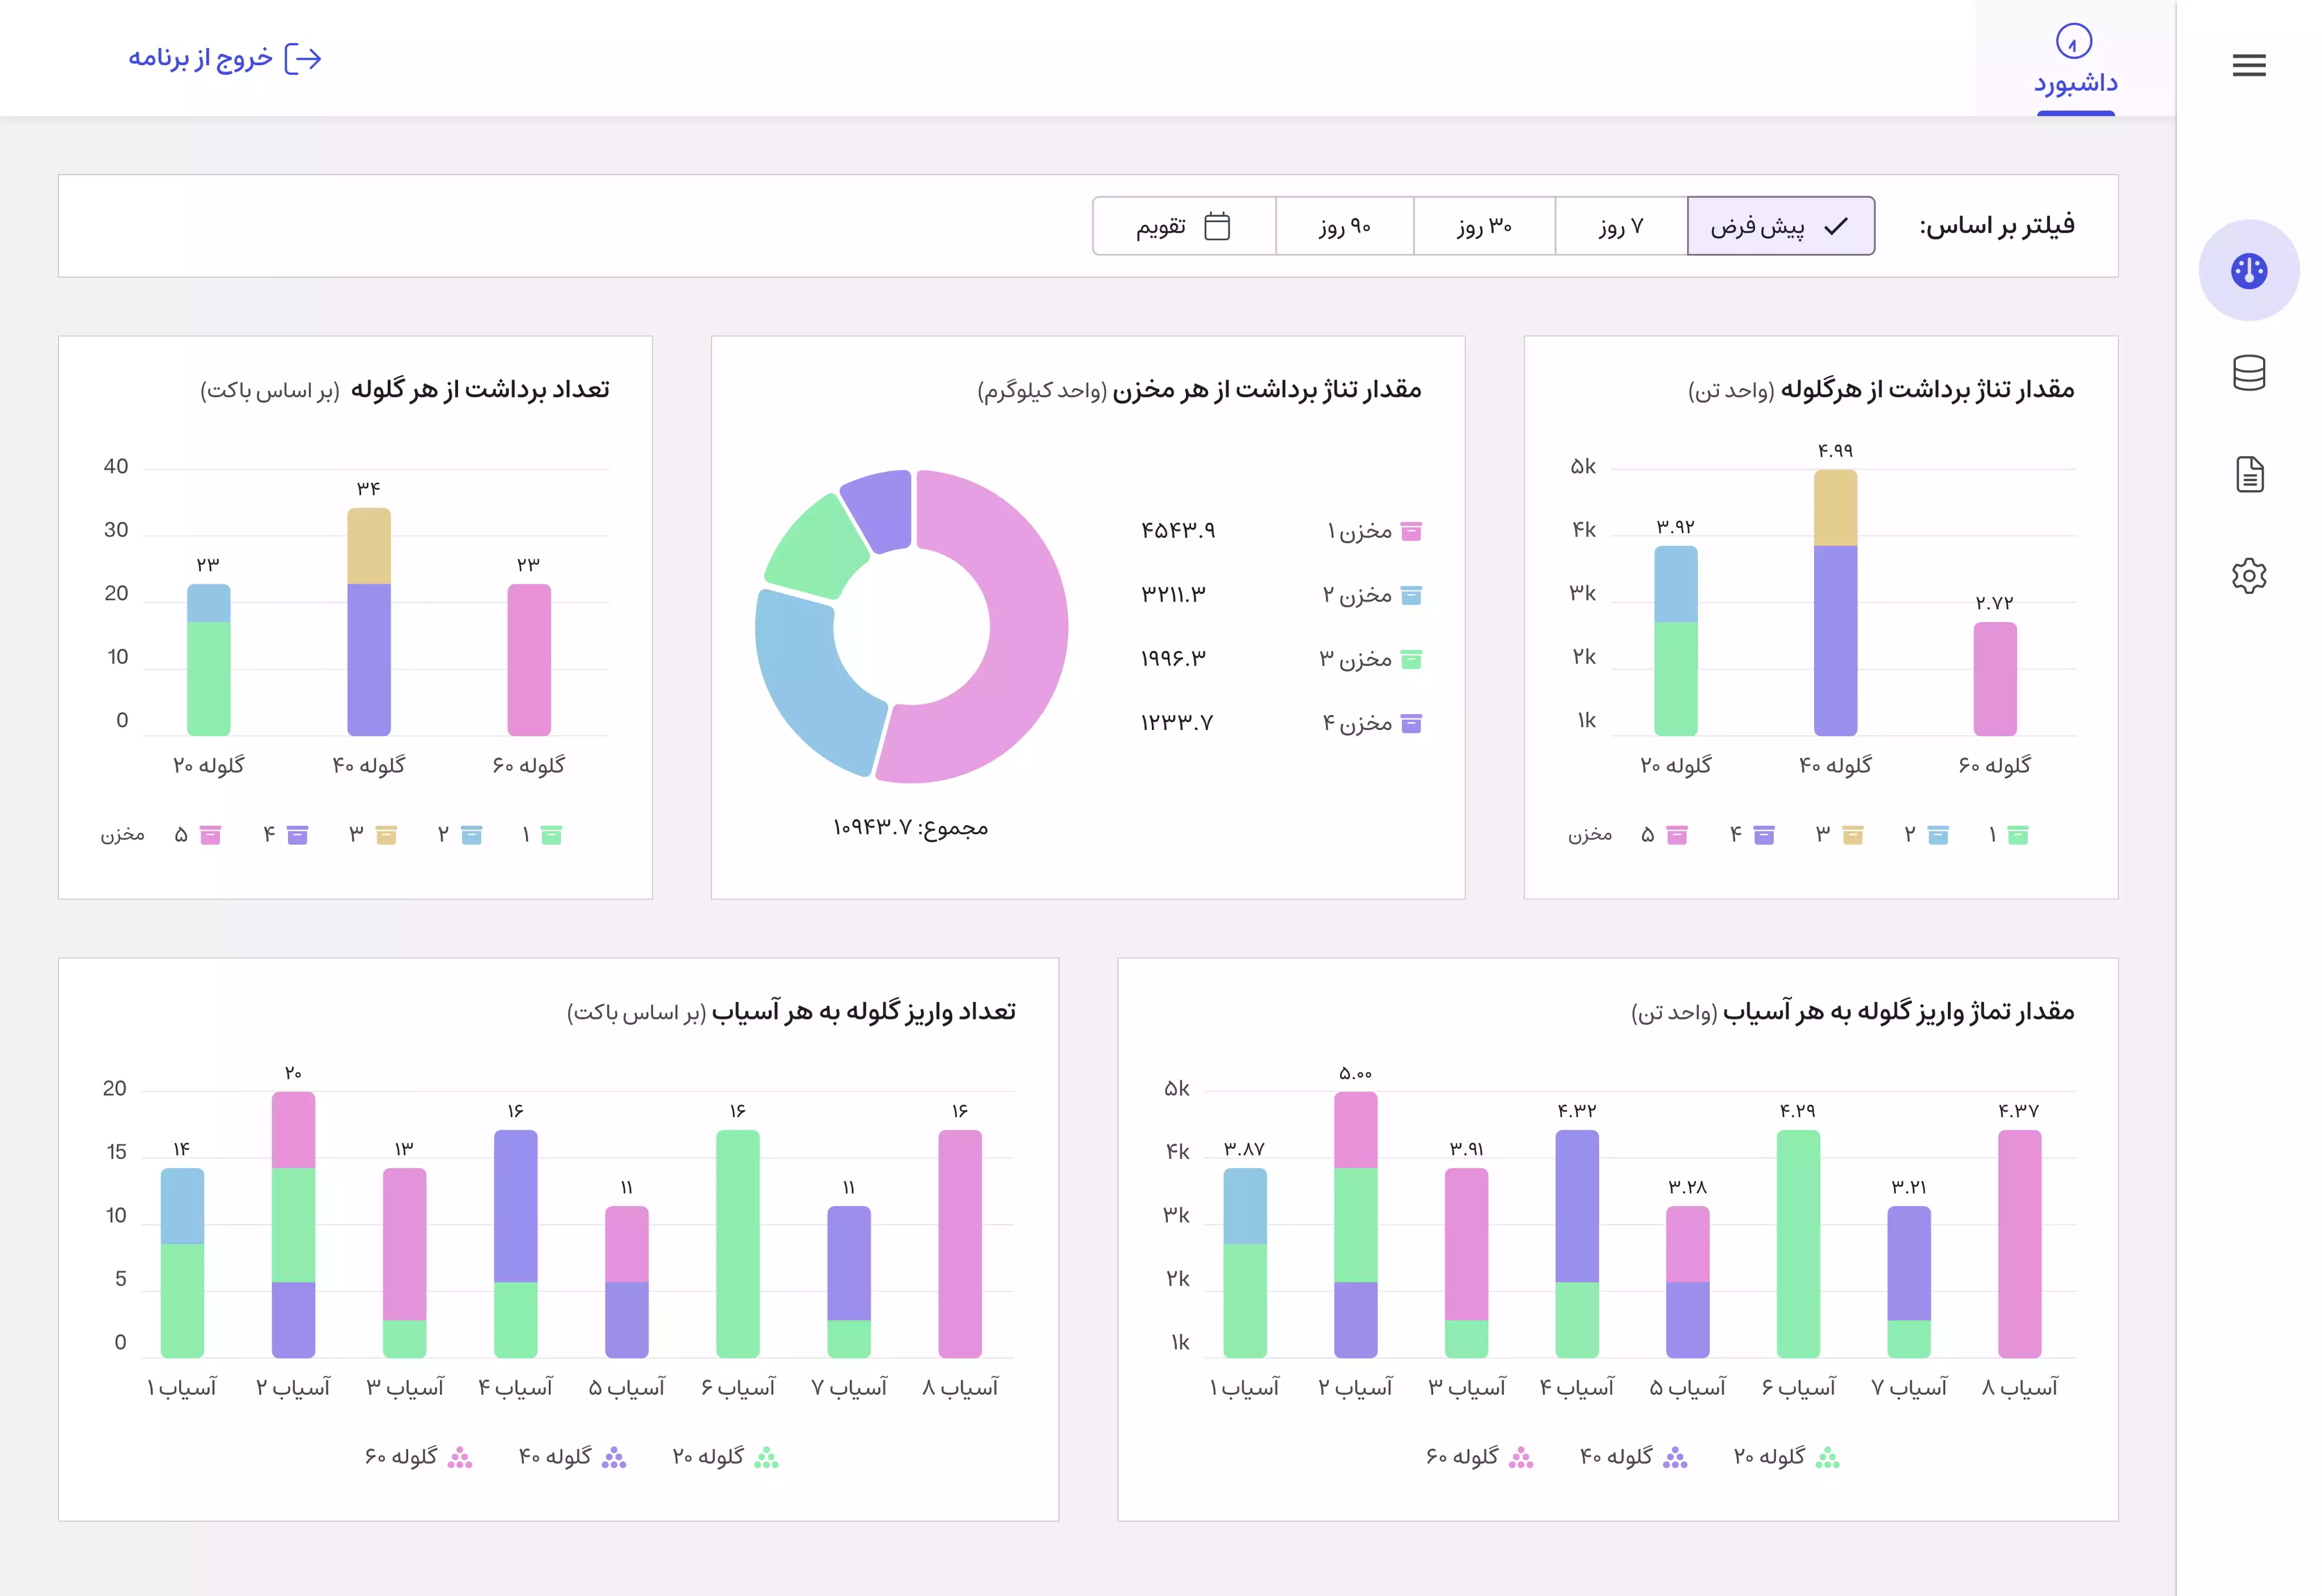Select the ۷ روز filter option
Image resolution: width=2322 pixels, height=1596 pixels.
pyautogui.click(x=1620, y=226)
